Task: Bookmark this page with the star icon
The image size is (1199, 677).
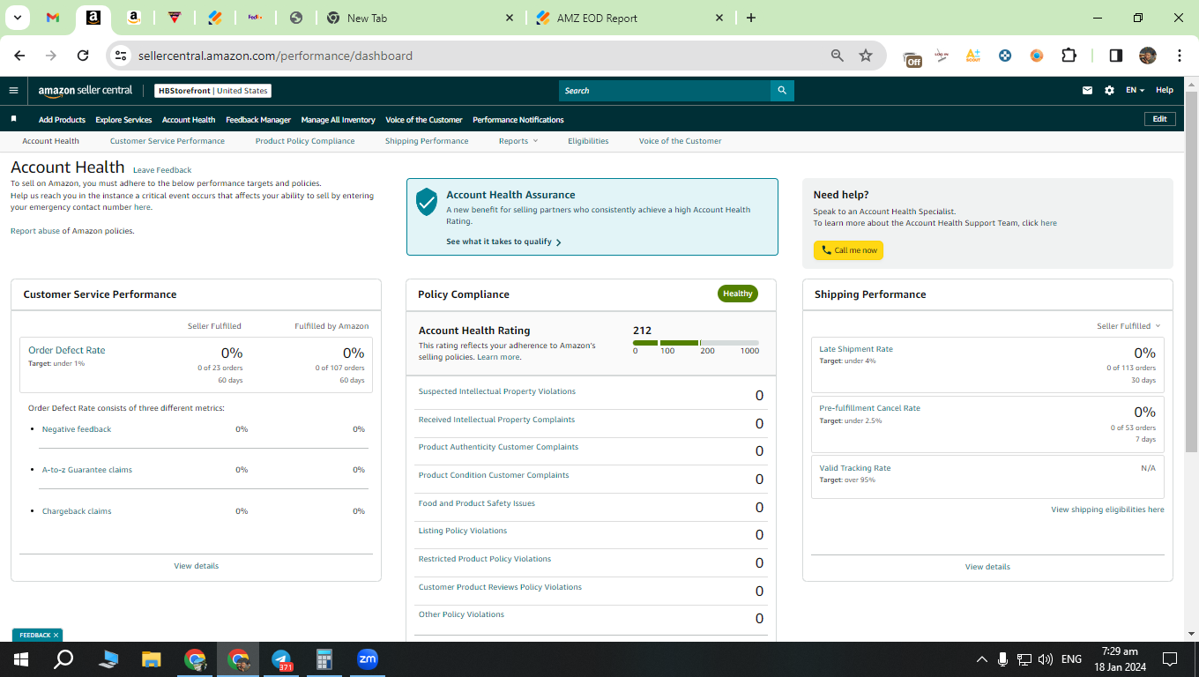Action: click(866, 56)
